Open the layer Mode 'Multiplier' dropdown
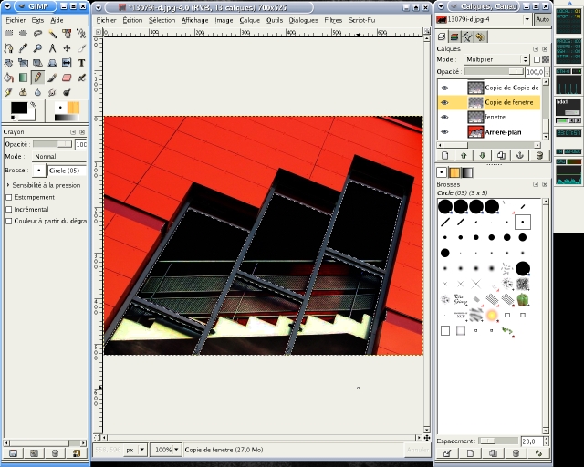 [x=496, y=59]
